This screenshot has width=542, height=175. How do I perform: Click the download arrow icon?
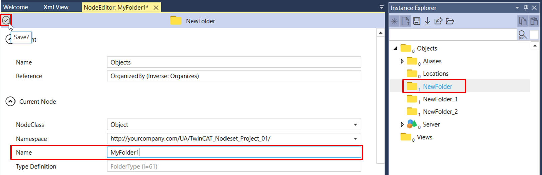(x=427, y=21)
